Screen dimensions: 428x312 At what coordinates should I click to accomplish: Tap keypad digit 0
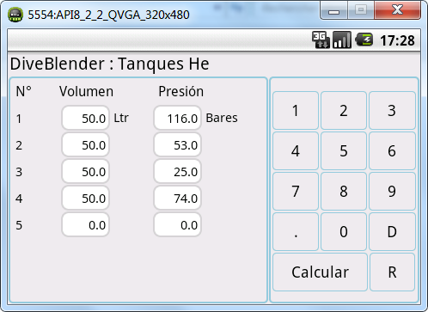click(x=344, y=232)
